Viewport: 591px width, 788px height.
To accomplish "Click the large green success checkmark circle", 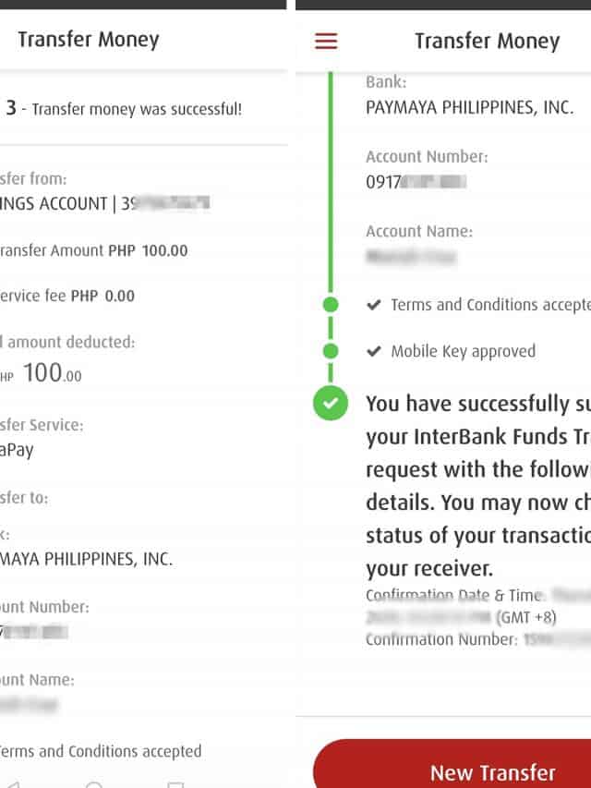I will coord(331,404).
